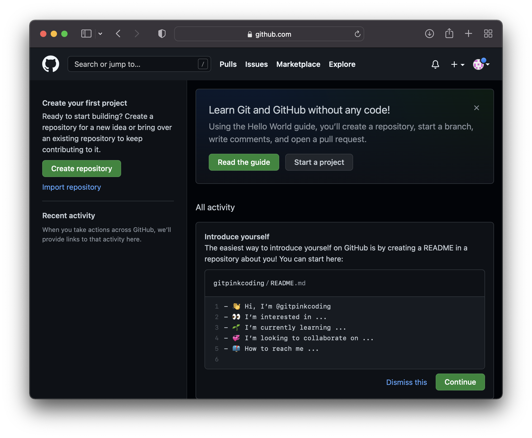Click the Continue button
This screenshot has height=438, width=532.
[460, 382]
